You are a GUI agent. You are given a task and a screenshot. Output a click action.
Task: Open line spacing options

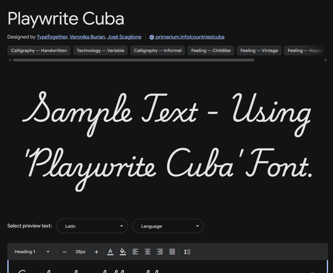(187, 252)
